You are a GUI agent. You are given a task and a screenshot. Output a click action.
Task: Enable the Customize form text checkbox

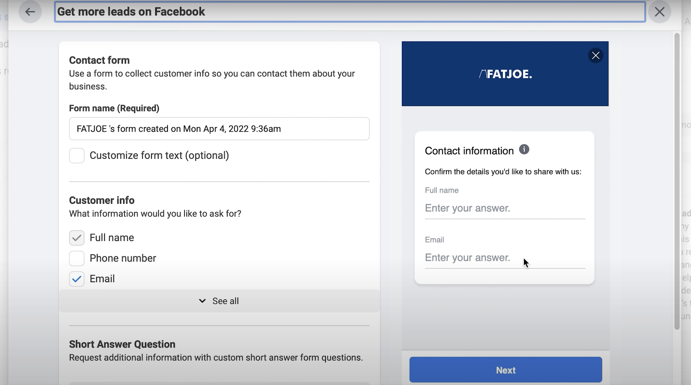[77, 155]
